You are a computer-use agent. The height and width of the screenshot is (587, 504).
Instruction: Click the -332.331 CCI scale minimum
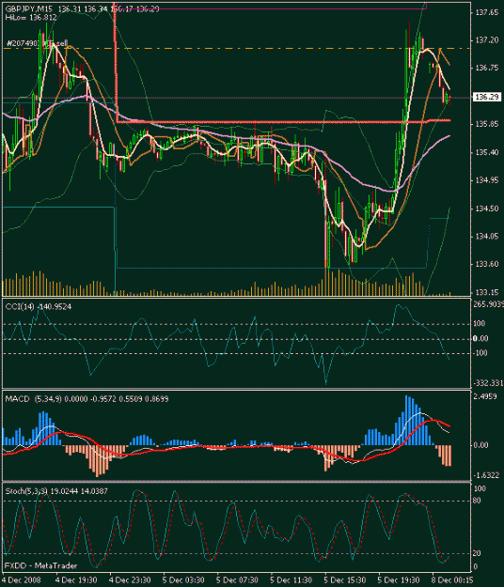(x=488, y=383)
